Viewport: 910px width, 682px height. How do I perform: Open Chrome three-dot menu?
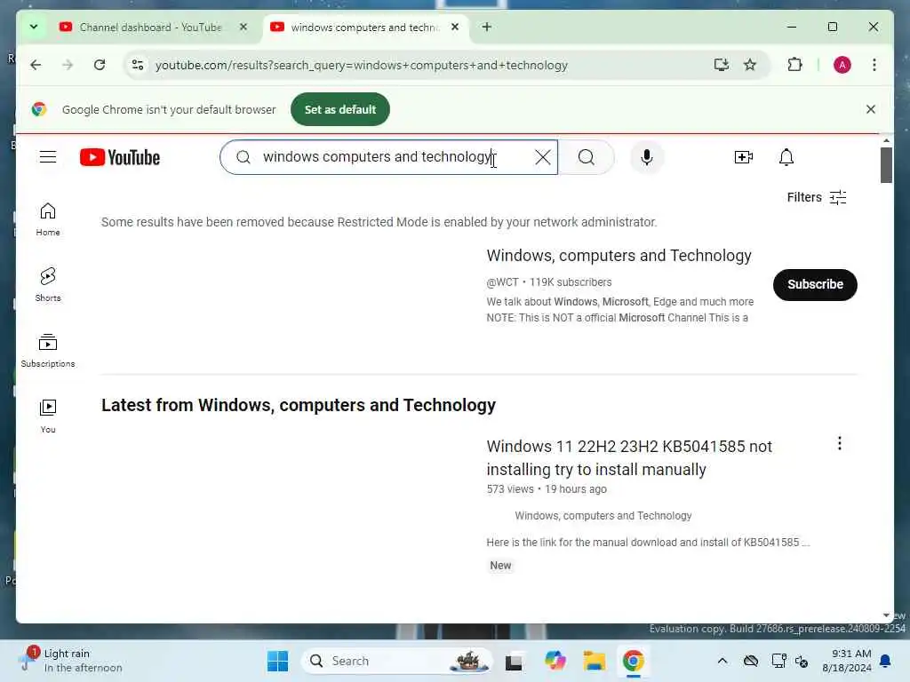[x=874, y=65]
